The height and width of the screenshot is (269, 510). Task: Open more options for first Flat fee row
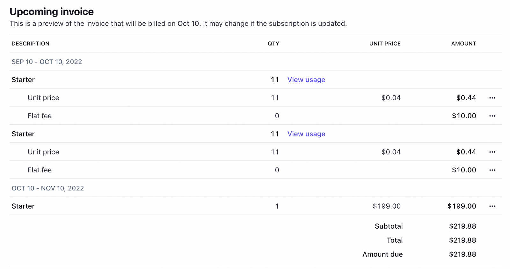492,116
